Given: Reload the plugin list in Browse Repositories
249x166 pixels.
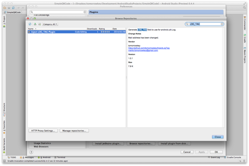Looking at the screenshot, I should click(x=30, y=24).
